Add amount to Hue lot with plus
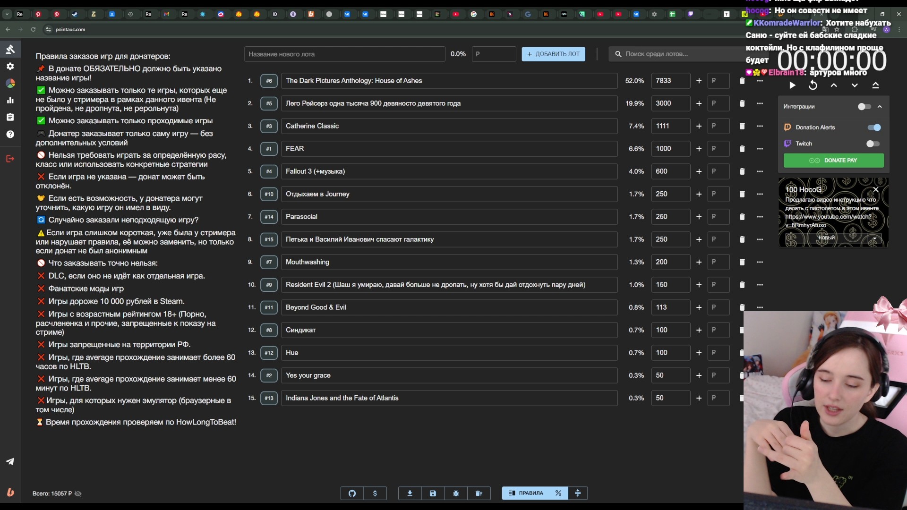Viewport: 907px width, 510px height. (x=699, y=353)
